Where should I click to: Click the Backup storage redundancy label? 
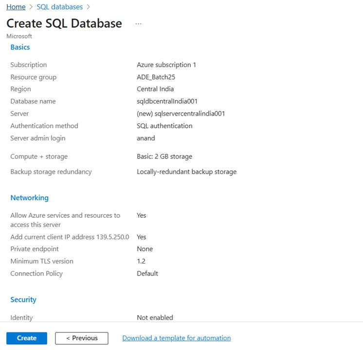click(x=51, y=172)
